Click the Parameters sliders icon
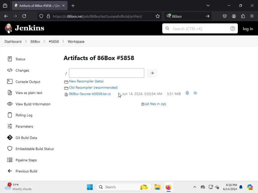Image resolution: width=258 pixels, height=193 pixels. (x=10, y=126)
